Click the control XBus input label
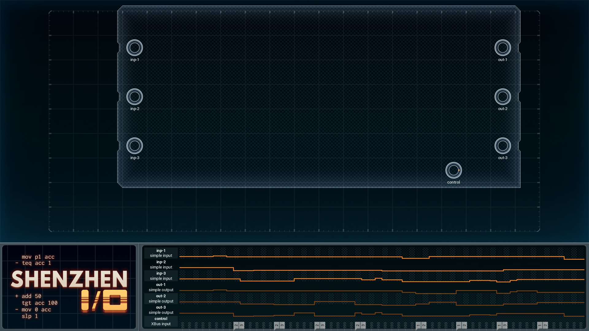The height and width of the screenshot is (331, 589). 161,321
